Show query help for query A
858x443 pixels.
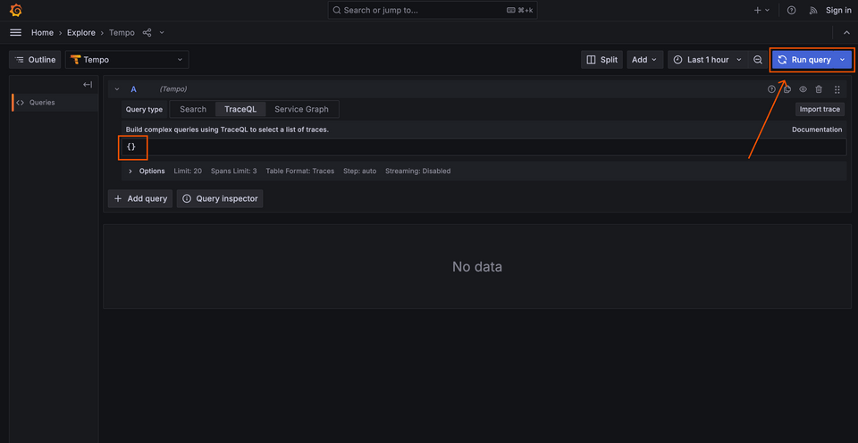pos(771,89)
